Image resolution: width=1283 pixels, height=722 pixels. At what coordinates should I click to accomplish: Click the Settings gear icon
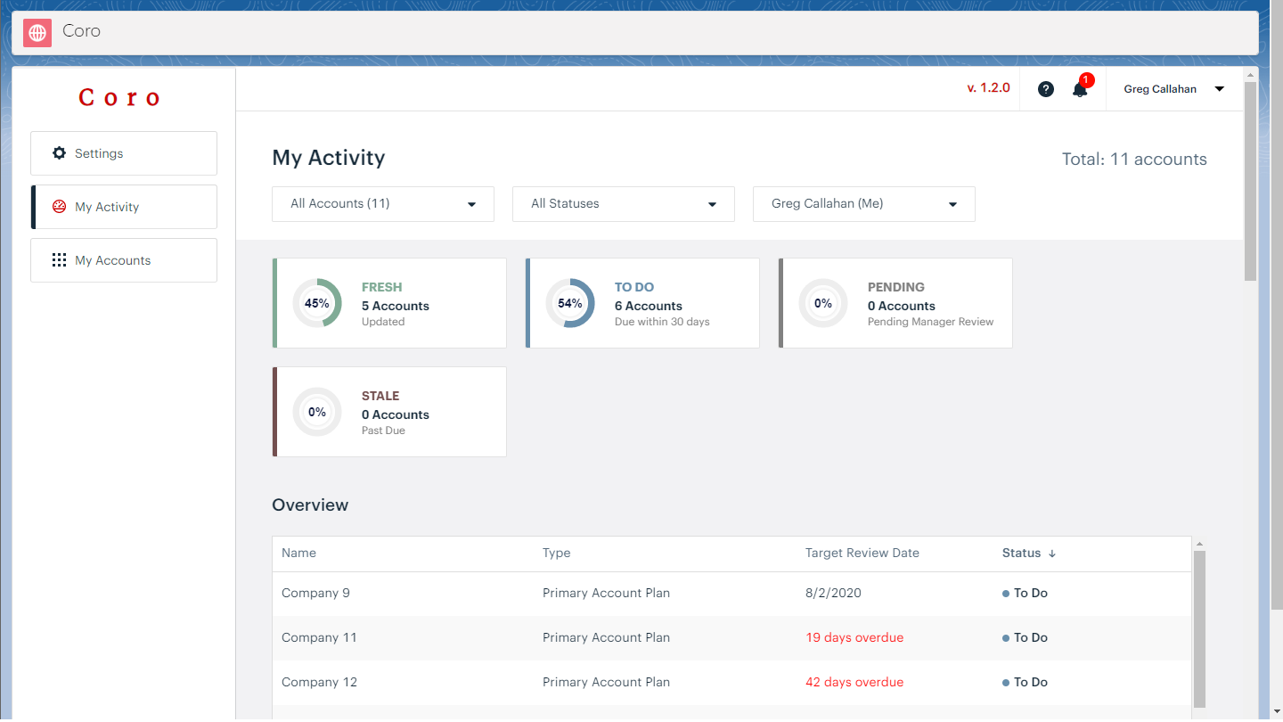coord(60,153)
